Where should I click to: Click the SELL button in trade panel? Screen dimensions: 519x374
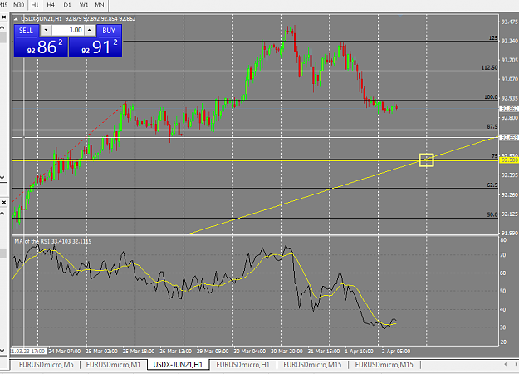click(26, 31)
